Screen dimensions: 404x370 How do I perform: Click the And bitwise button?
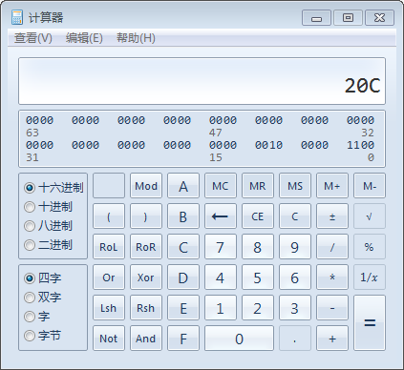pyautogui.click(x=146, y=339)
